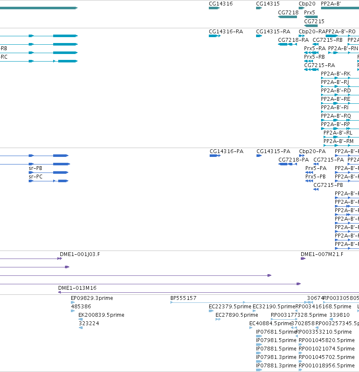Screen dimensions: 359x372
Task: Click EST RP003416168.5prime
Action: click(297, 311)
